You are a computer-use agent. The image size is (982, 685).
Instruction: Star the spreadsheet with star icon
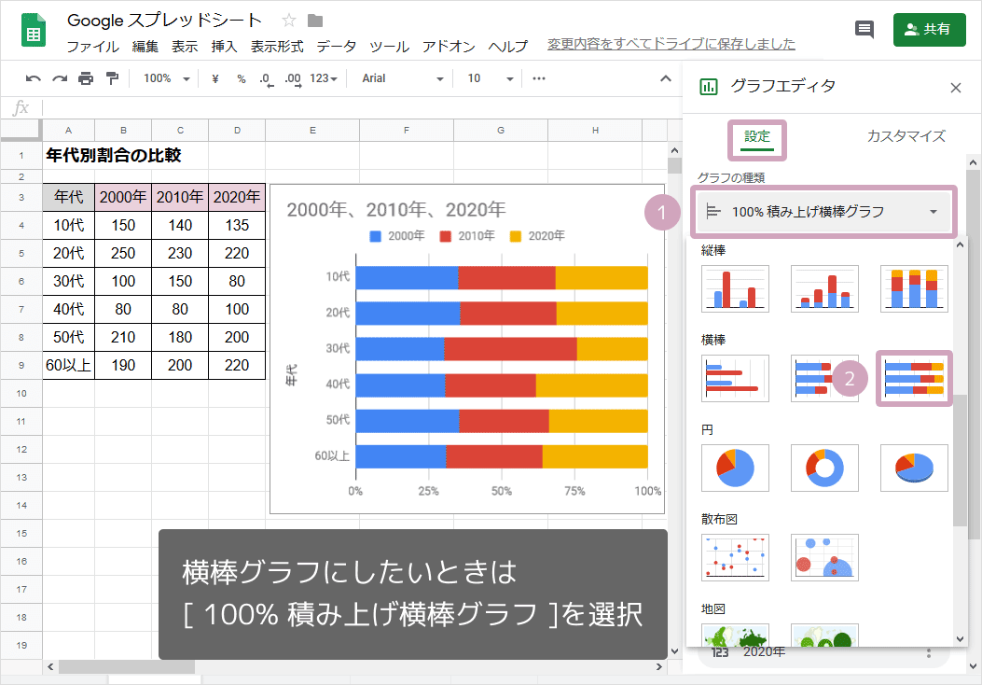[289, 21]
